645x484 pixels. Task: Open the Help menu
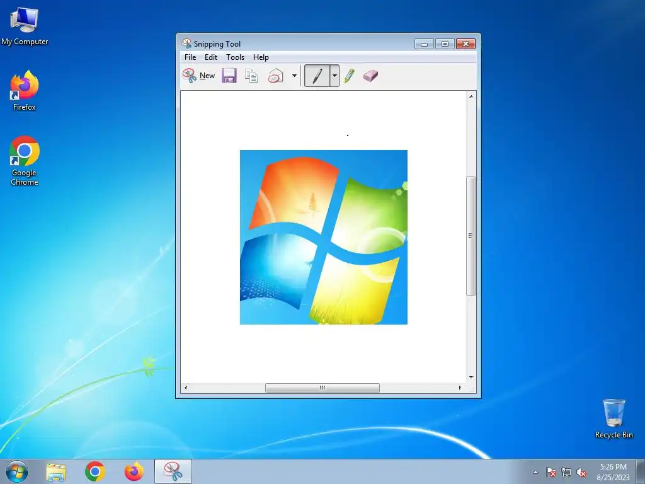[261, 57]
